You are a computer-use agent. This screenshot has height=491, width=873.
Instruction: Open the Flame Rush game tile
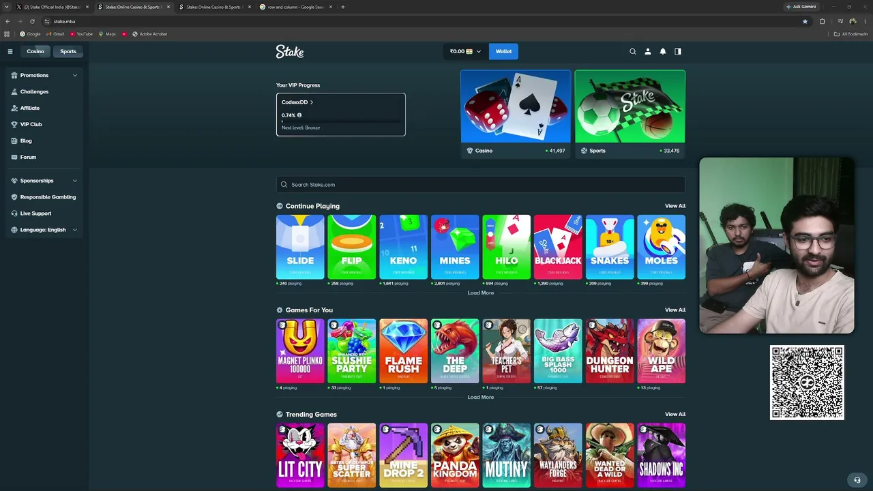click(403, 351)
